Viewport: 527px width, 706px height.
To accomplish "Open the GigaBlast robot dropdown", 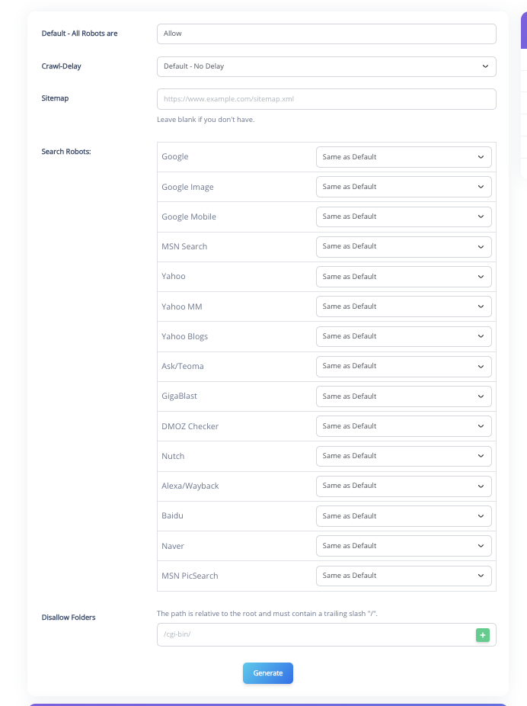I will pyautogui.click(x=404, y=396).
